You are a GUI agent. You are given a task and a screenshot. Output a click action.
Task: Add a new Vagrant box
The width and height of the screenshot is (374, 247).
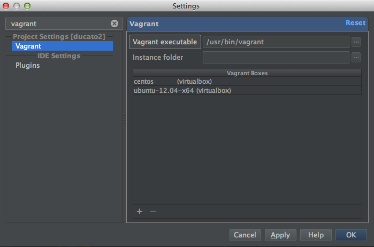[140, 211]
